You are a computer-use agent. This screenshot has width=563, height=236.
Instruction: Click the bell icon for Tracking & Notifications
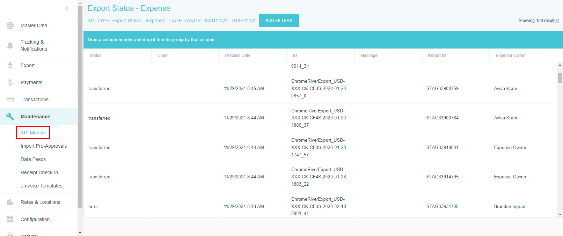tap(10, 45)
